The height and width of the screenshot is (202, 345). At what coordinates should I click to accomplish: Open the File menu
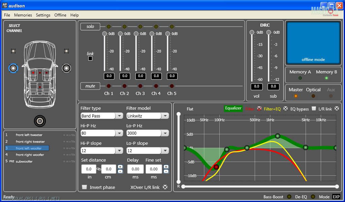pyautogui.click(x=7, y=15)
